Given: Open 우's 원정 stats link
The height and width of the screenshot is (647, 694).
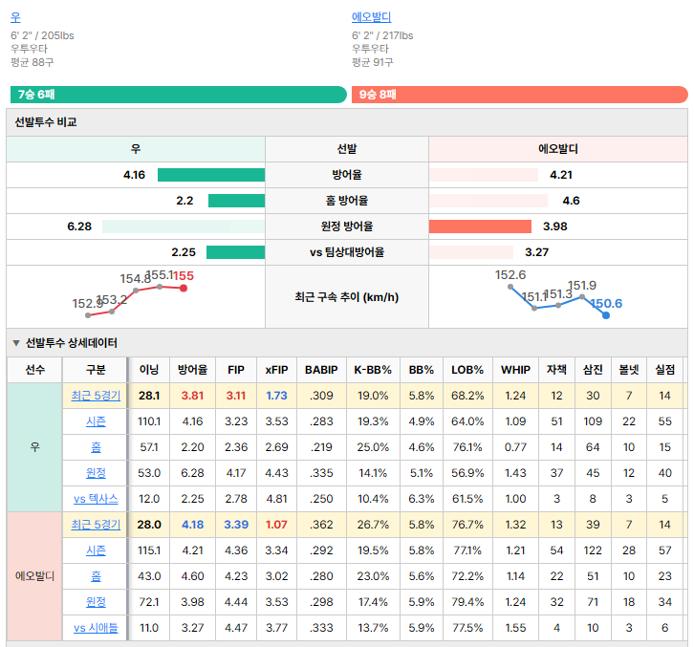Looking at the screenshot, I should pos(96,473).
